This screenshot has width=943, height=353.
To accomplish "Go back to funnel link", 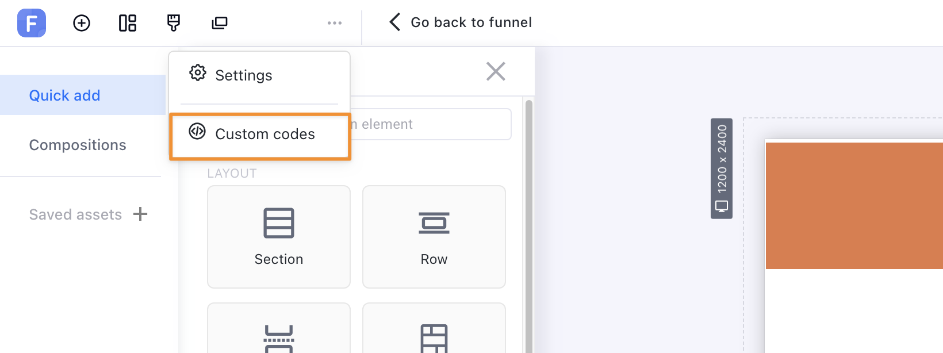I will click(x=471, y=22).
